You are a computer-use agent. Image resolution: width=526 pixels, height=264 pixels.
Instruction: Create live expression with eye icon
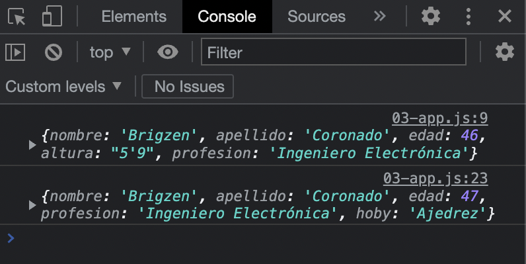[x=168, y=52]
